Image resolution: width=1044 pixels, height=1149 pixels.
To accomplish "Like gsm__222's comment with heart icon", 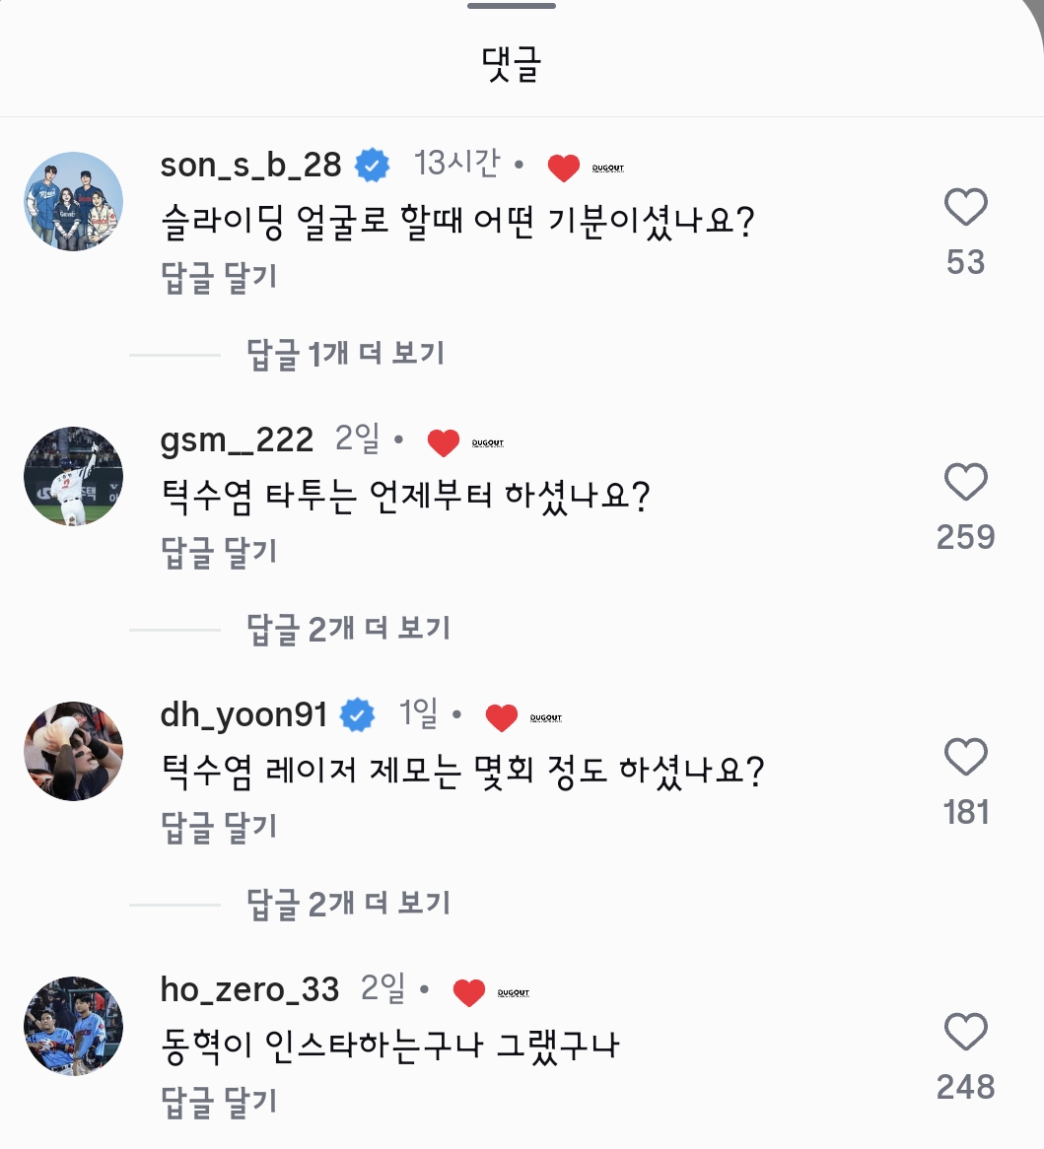I will coord(965,483).
